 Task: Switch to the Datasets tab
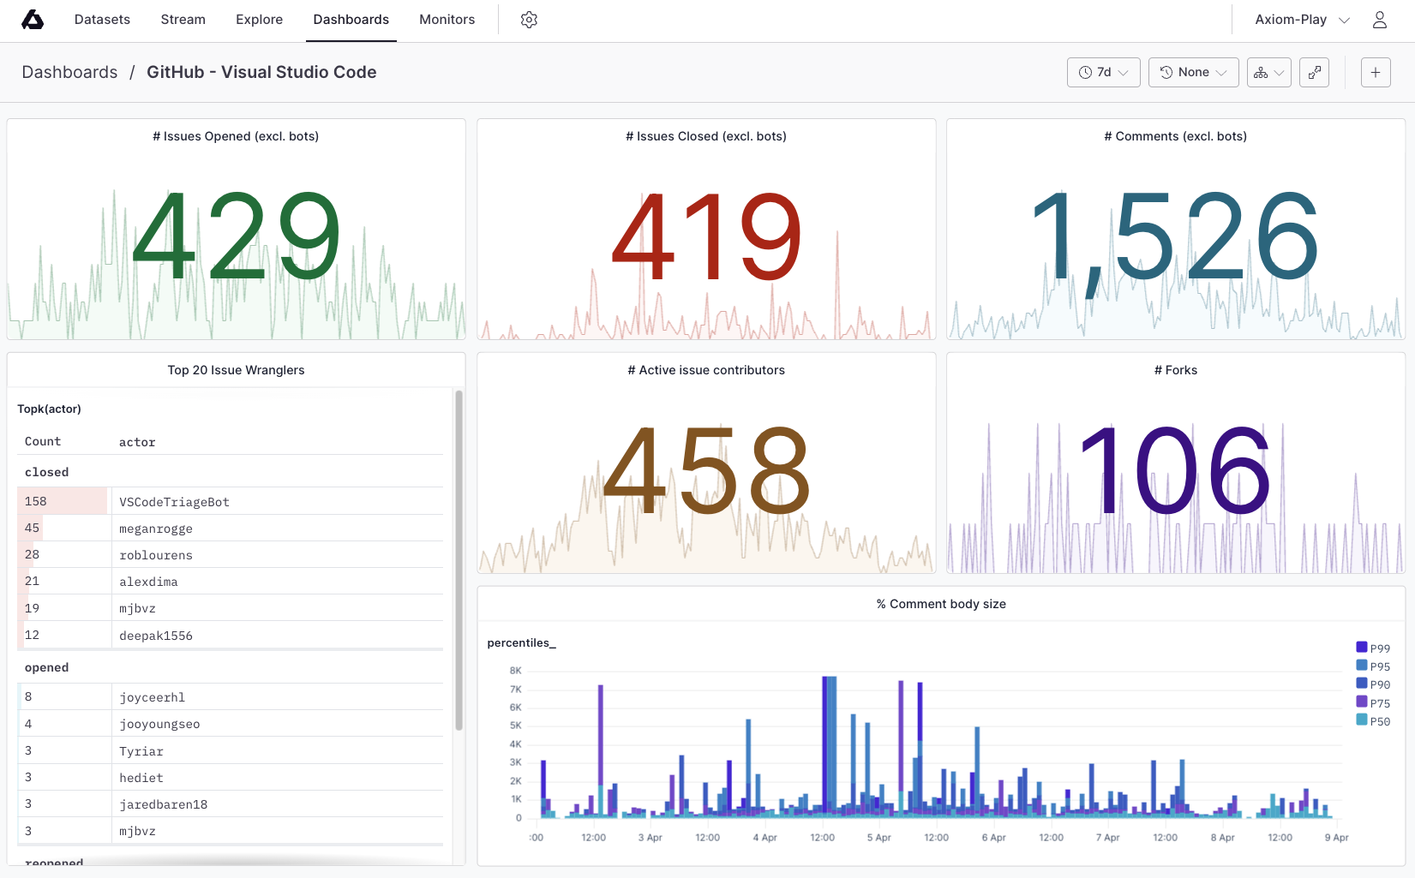(x=102, y=20)
